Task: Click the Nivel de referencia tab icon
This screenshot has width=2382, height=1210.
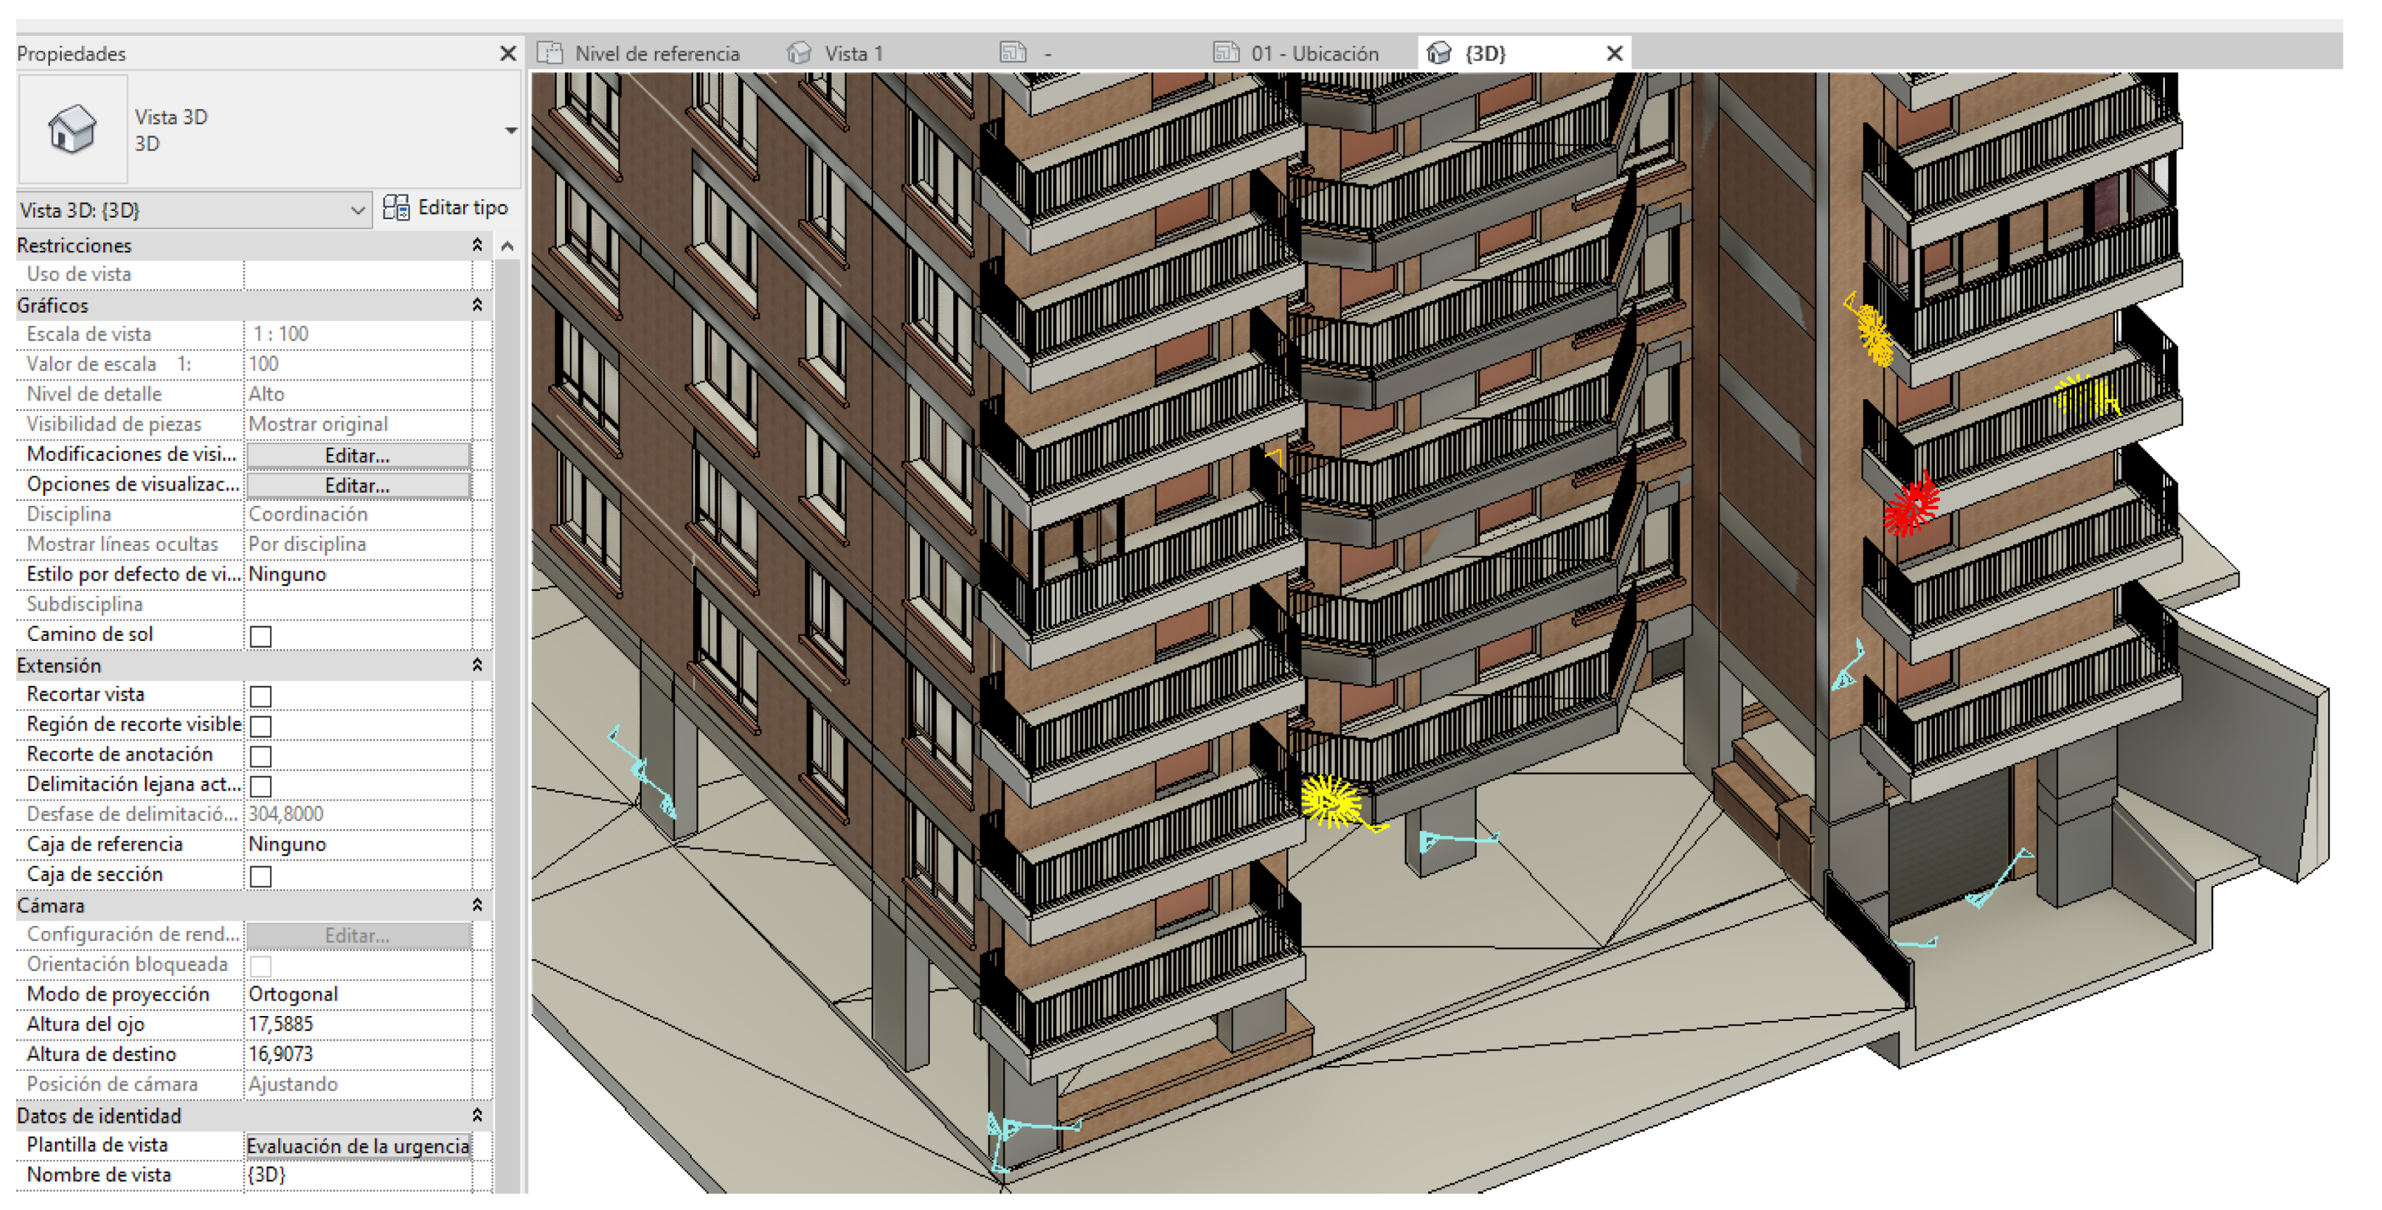Action: [550, 53]
